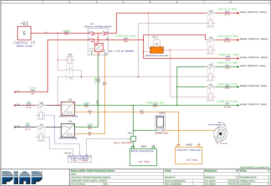The width and height of the screenshot is (271, 186).
Task: Click the PIAP logo in the title block
Action: (x=22, y=178)
